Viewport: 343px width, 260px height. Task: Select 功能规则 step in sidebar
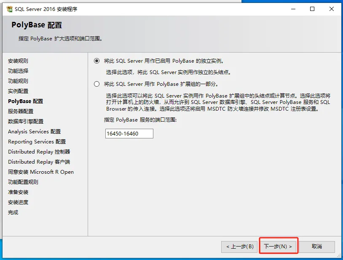[18, 81]
